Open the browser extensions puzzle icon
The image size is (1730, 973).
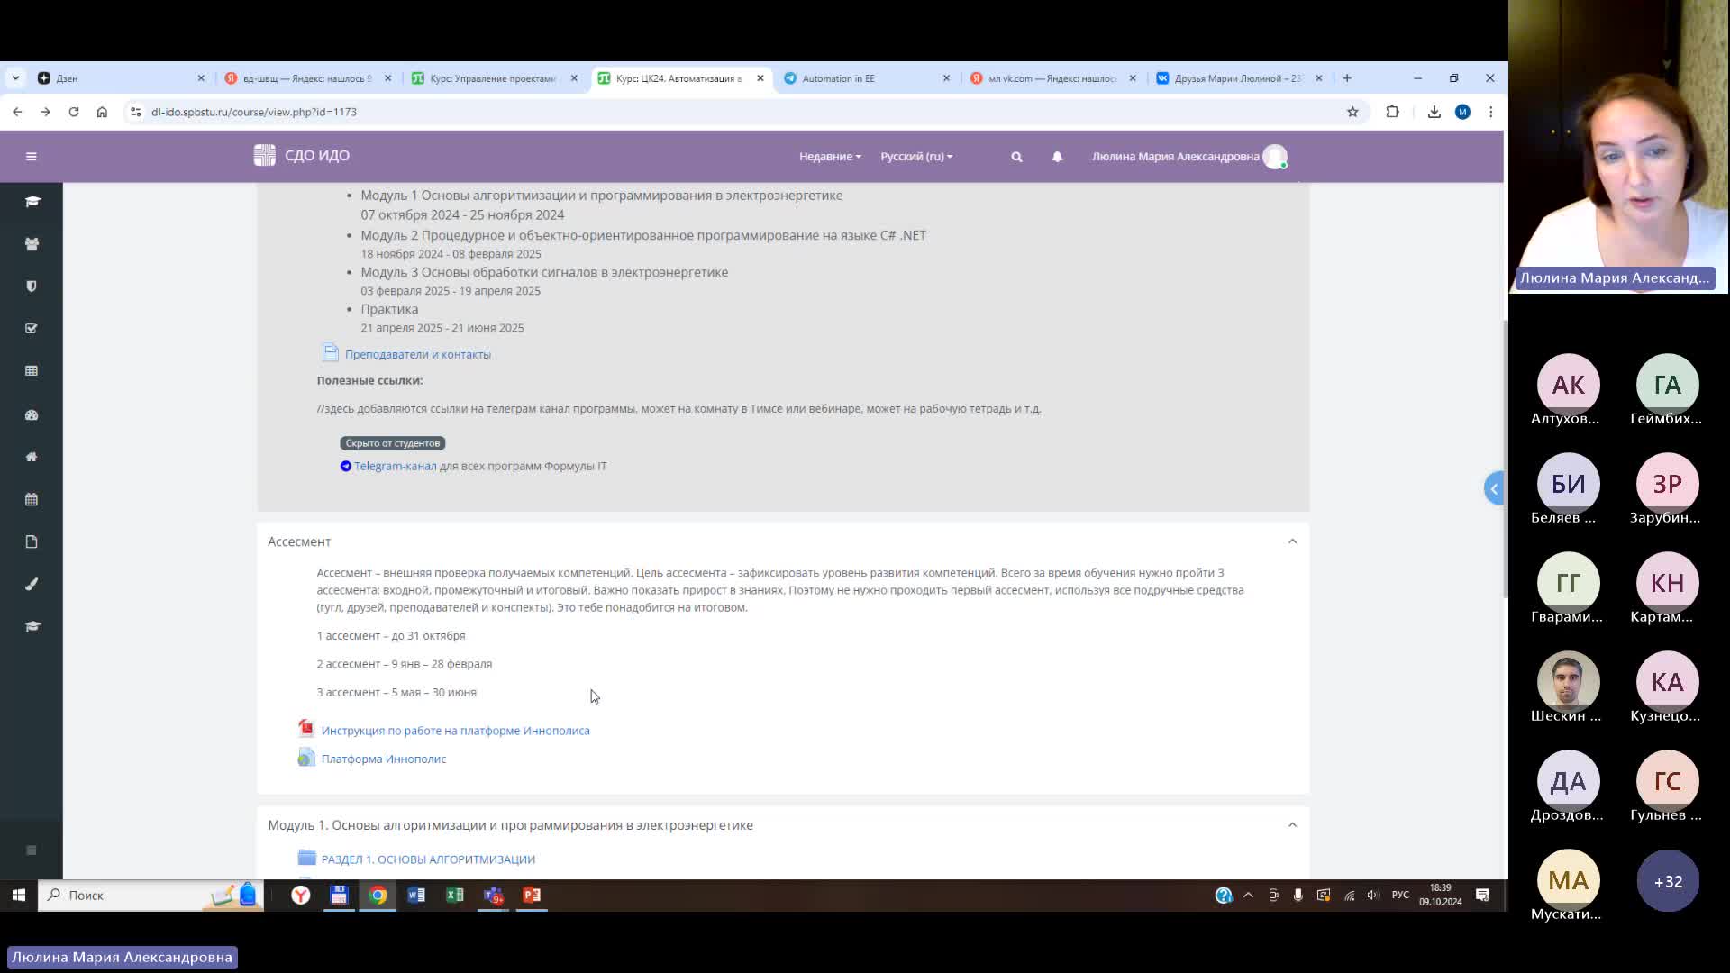(x=1392, y=112)
